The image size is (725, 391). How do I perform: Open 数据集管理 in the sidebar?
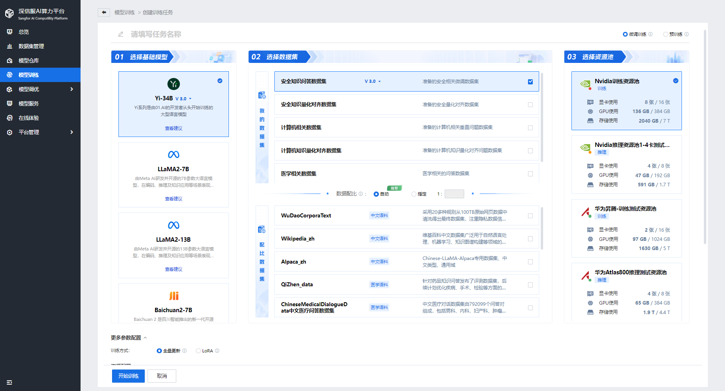click(40, 46)
